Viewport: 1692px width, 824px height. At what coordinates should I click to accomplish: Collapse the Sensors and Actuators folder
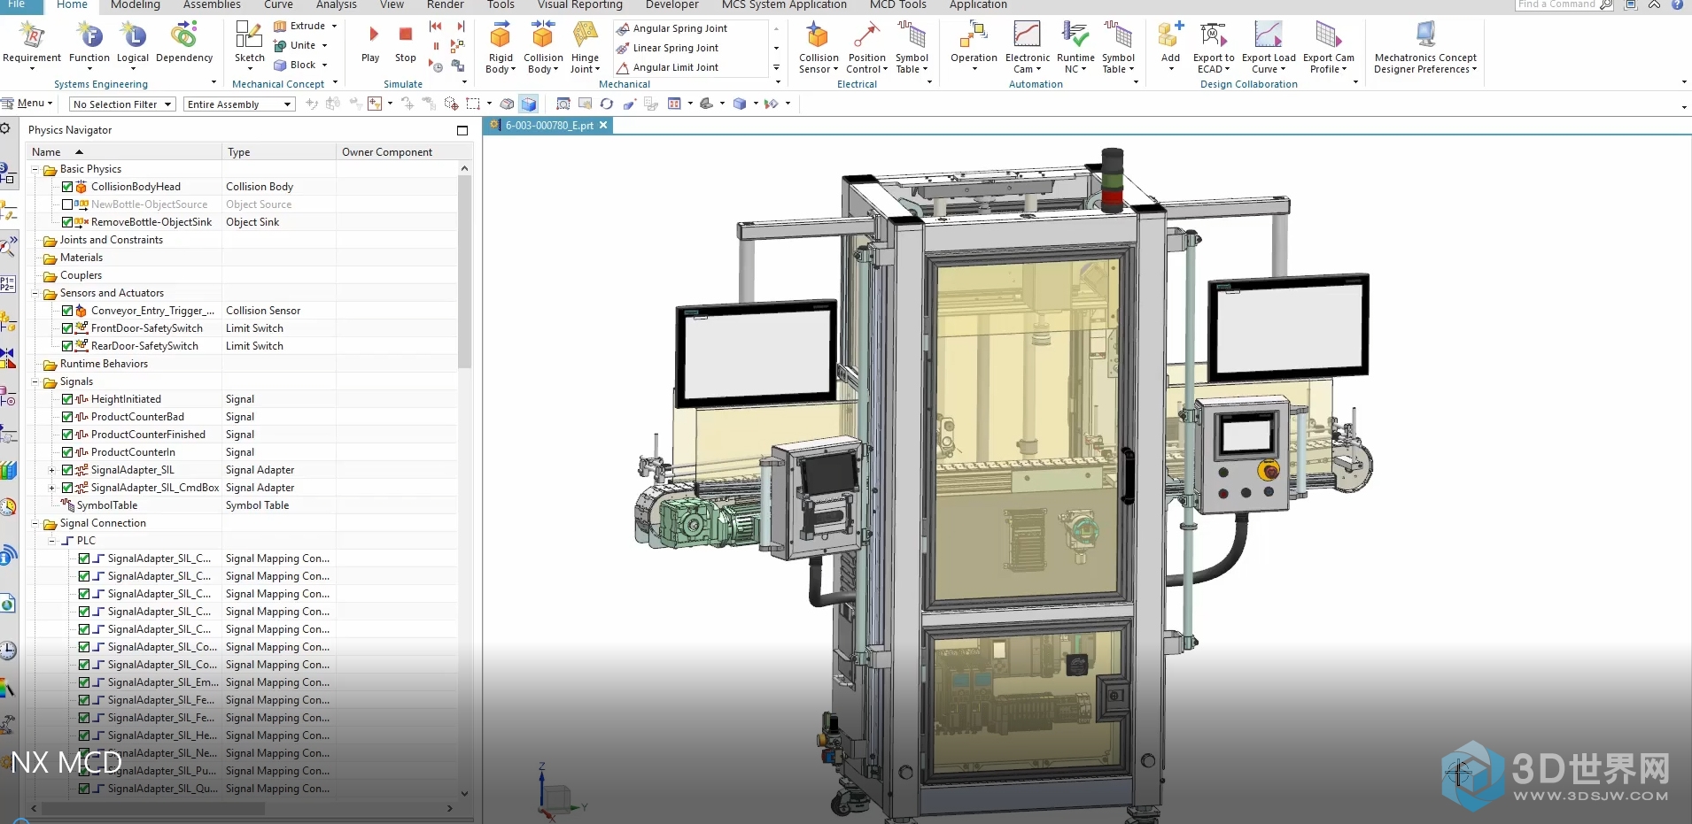(35, 293)
